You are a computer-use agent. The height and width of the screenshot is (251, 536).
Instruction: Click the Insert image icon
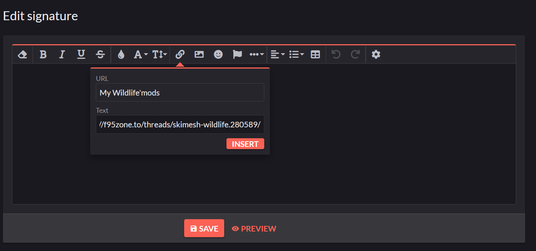pyautogui.click(x=199, y=55)
